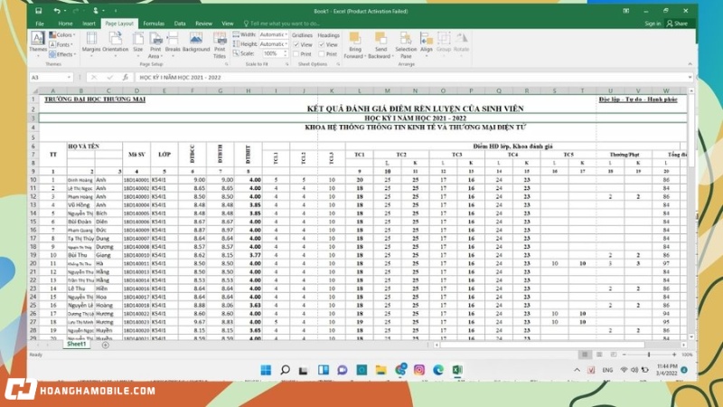
Task: Switch to the Insert tab
Action: 89,24
